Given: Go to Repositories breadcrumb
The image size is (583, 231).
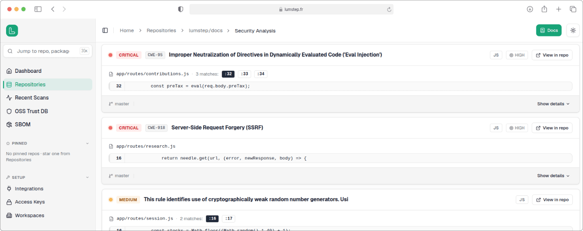Looking at the screenshot, I should (x=161, y=30).
